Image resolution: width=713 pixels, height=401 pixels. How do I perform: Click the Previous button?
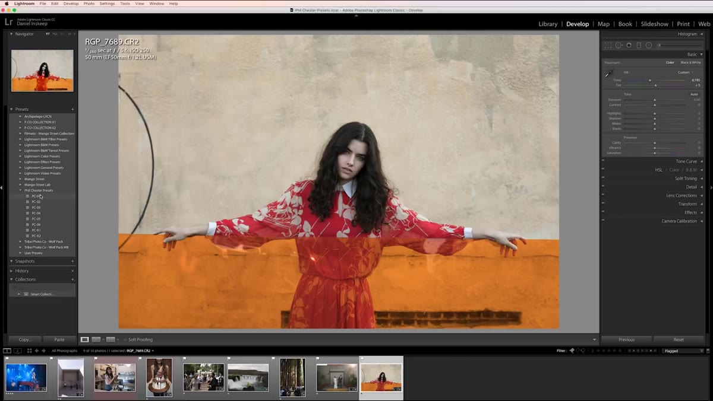[626, 340]
